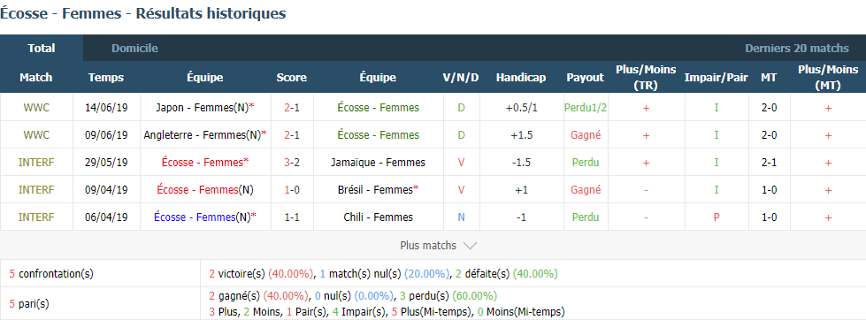
Task: Click the Jamaïque - Femmes team
Action: (379, 162)
